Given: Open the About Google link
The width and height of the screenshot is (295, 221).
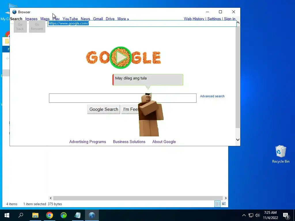Looking at the screenshot, I should pos(164,142).
